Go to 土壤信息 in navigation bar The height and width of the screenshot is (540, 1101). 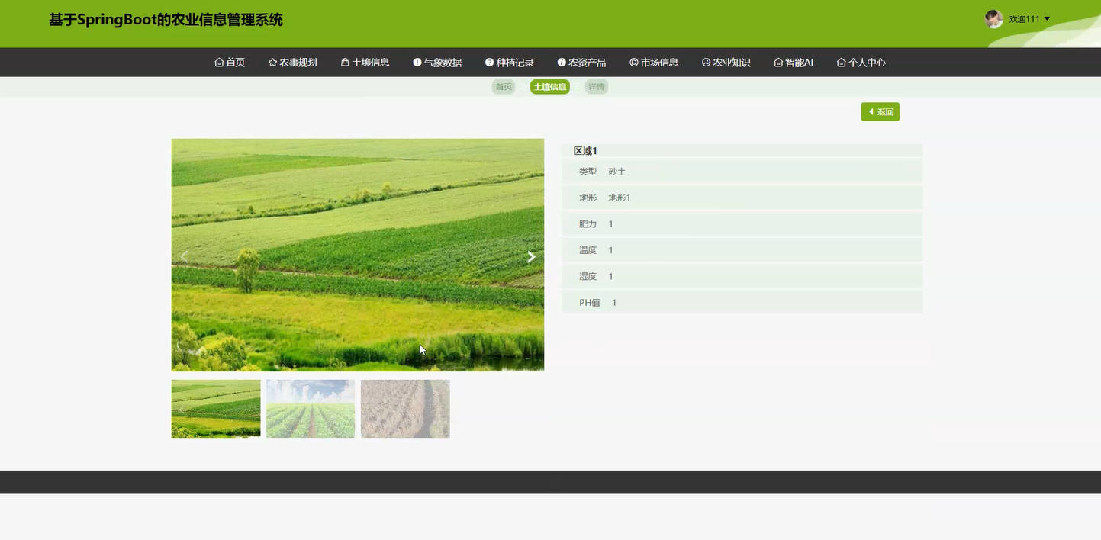coord(365,63)
